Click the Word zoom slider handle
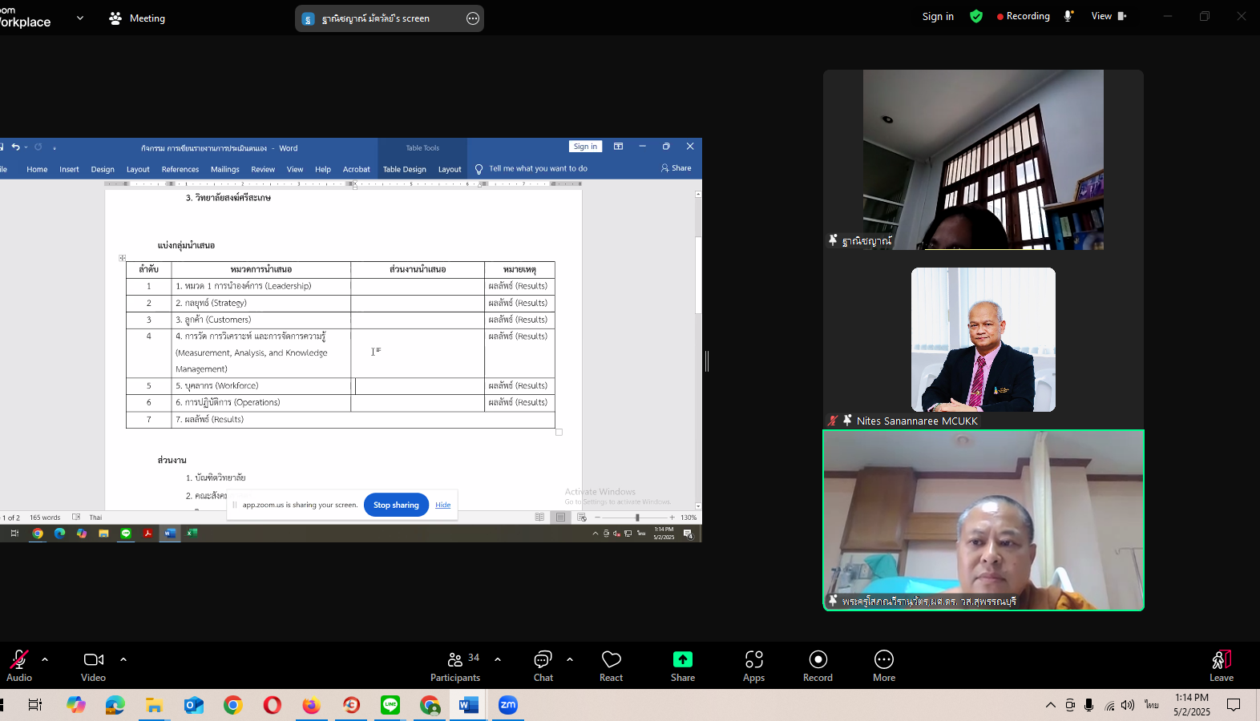Screen dimensions: 1260x721 coord(637,518)
